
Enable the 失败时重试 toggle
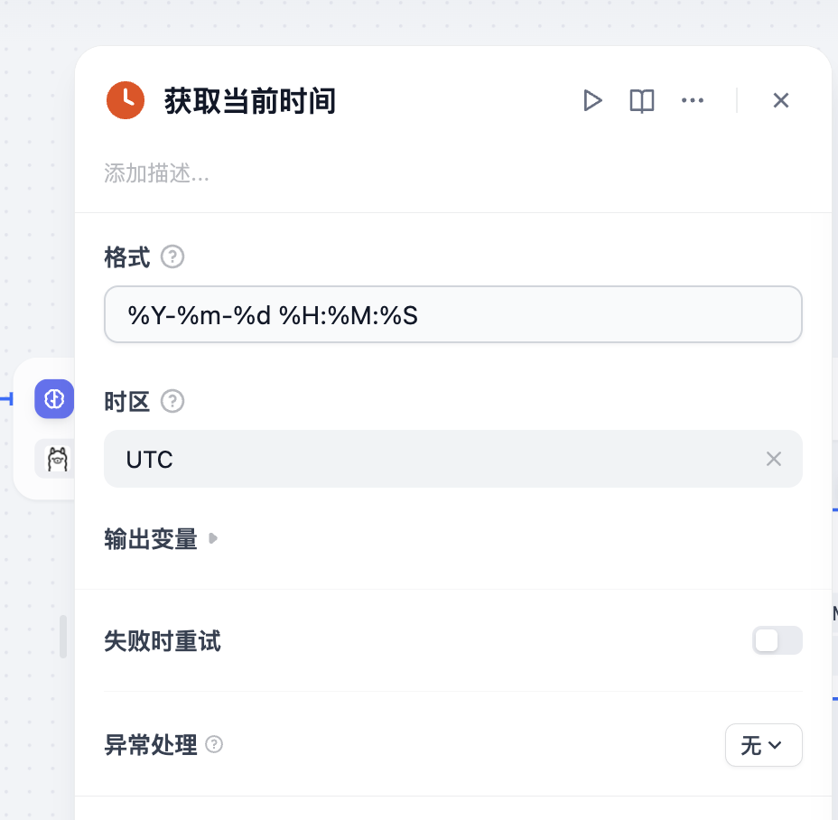point(777,640)
